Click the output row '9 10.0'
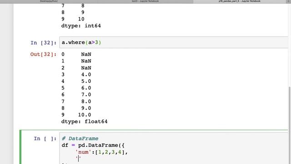This screenshot has width=291, height=164. (76, 115)
